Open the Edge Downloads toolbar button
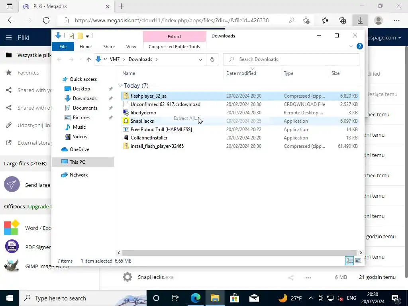Image resolution: width=408 pixels, height=306 pixels. [x=360, y=20]
